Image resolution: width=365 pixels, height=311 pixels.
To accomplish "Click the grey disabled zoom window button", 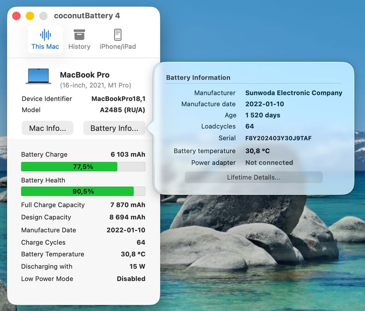I will pyautogui.click(x=43, y=16).
